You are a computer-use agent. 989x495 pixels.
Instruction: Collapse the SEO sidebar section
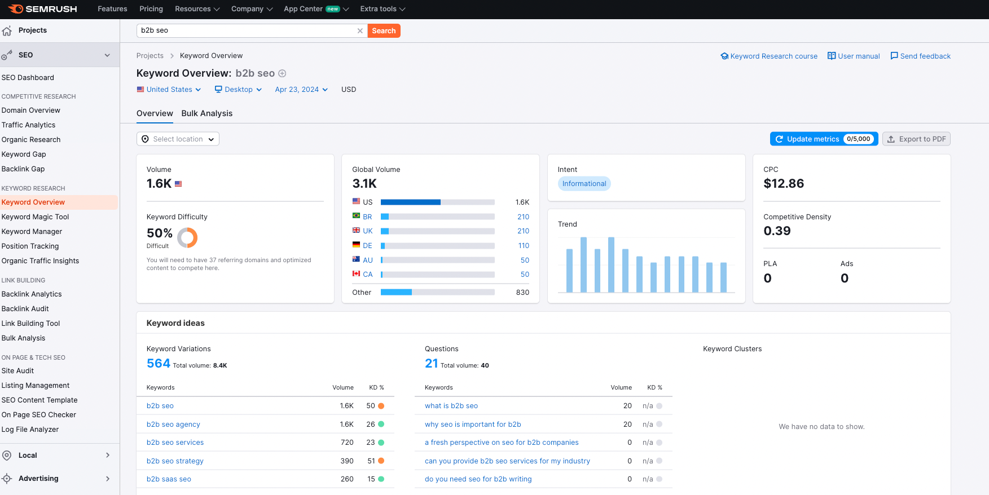tap(107, 55)
